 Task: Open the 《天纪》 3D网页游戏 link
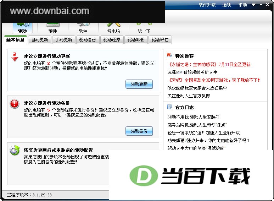point(214,80)
